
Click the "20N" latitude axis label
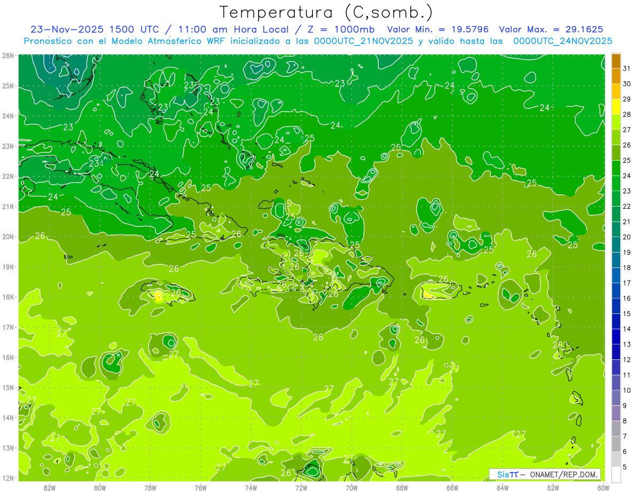8,237
